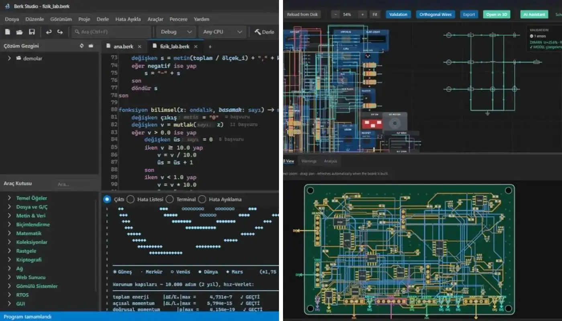The width and height of the screenshot is (562, 321).
Task: Click the Open Folder toolbar icon
Action: pyautogui.click(x=19, y=32)
